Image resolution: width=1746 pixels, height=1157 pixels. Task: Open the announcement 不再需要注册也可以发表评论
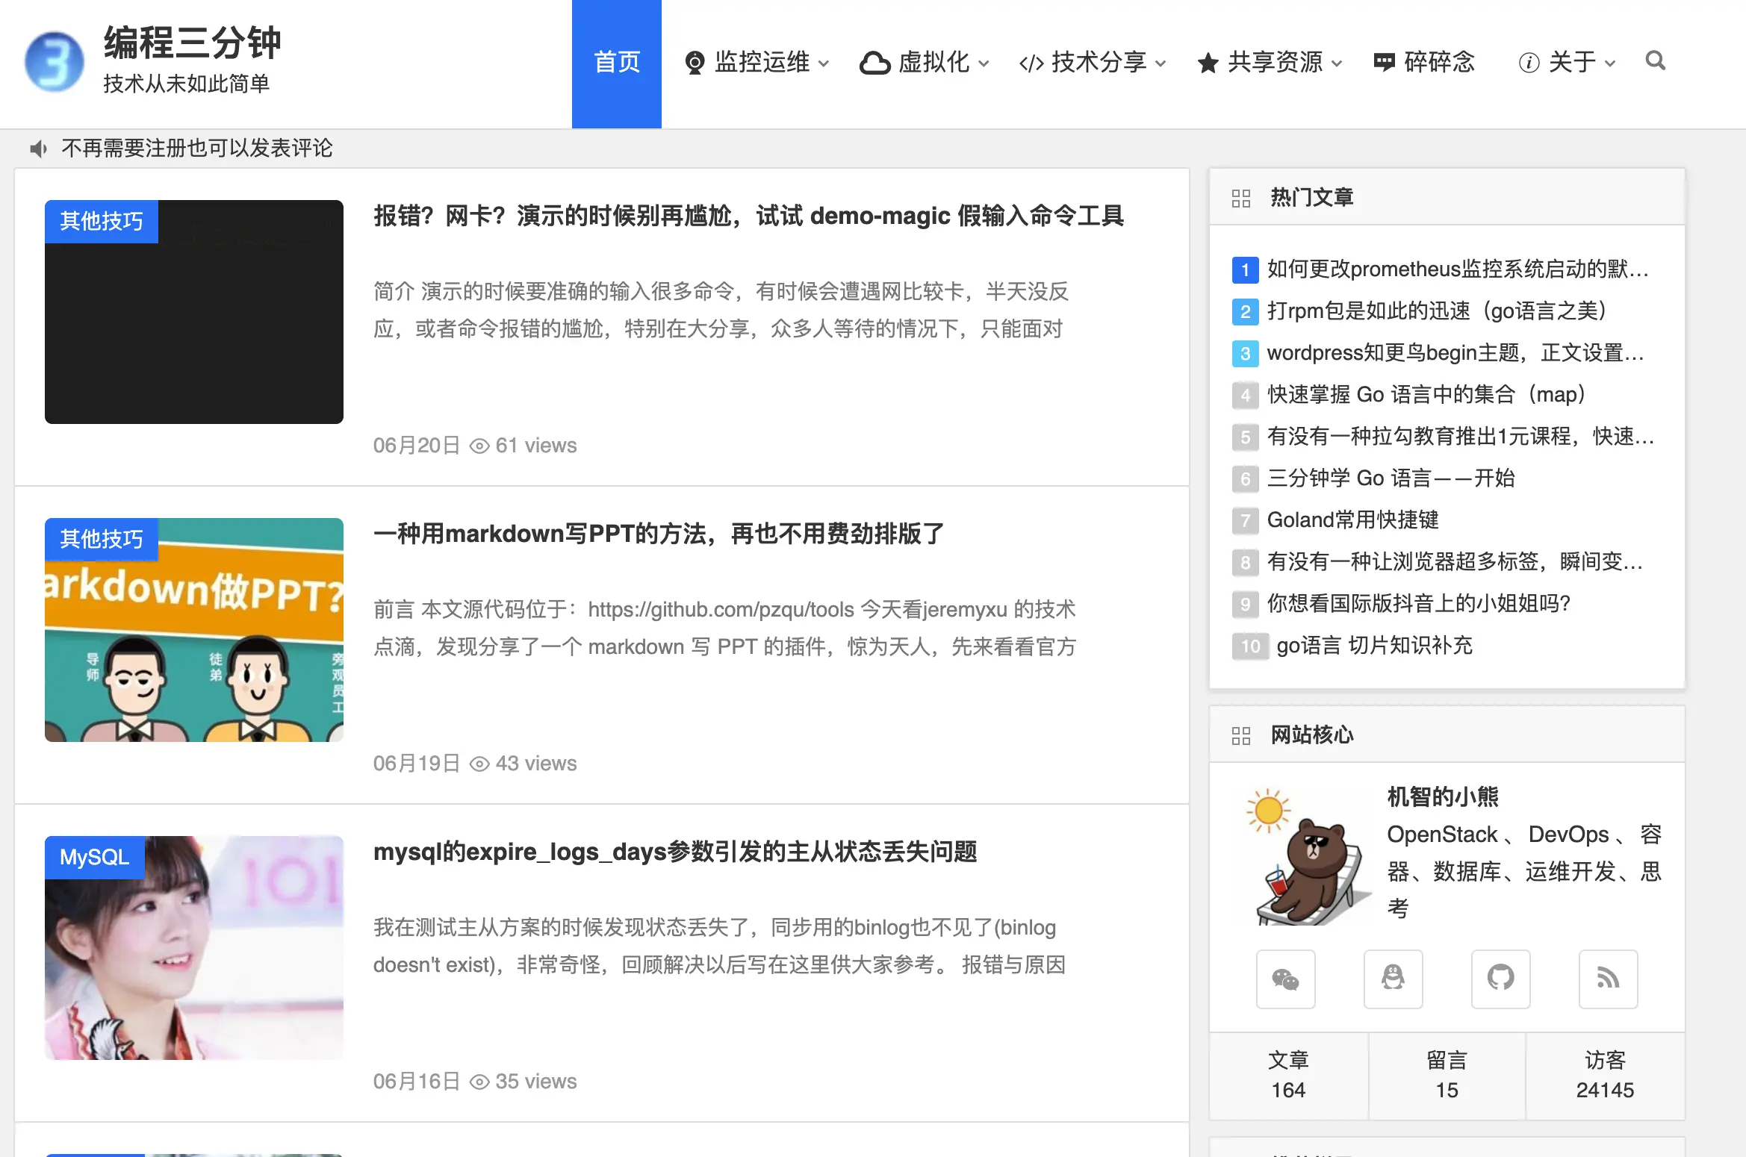[x=197, y=149]
